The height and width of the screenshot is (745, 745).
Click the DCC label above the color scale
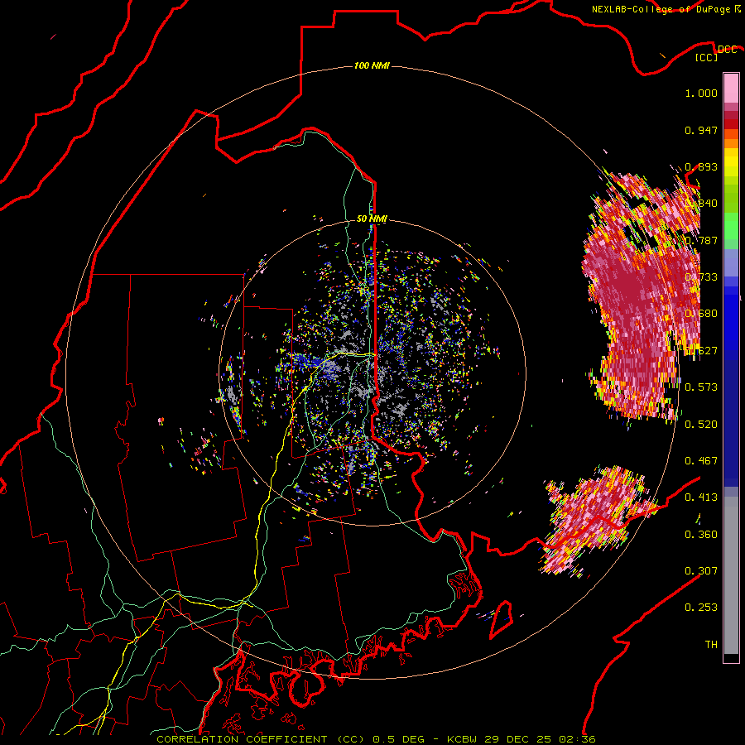727,50
